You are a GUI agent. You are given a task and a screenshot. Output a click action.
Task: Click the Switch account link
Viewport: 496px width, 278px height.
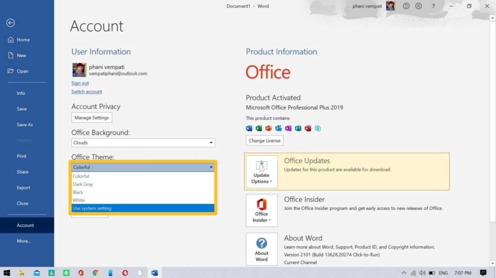point(87,92)
